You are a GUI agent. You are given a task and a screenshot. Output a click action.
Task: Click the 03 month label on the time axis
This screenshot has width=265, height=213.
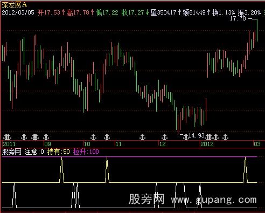pos(257,144)
